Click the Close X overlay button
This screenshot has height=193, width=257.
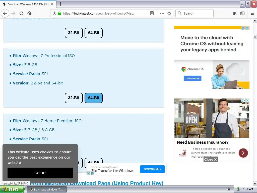pos(211,159)
